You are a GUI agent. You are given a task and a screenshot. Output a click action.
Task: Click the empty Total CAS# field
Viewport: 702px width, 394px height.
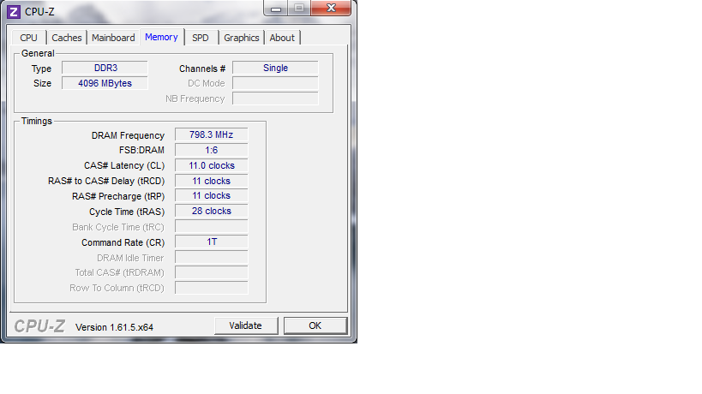212,272
